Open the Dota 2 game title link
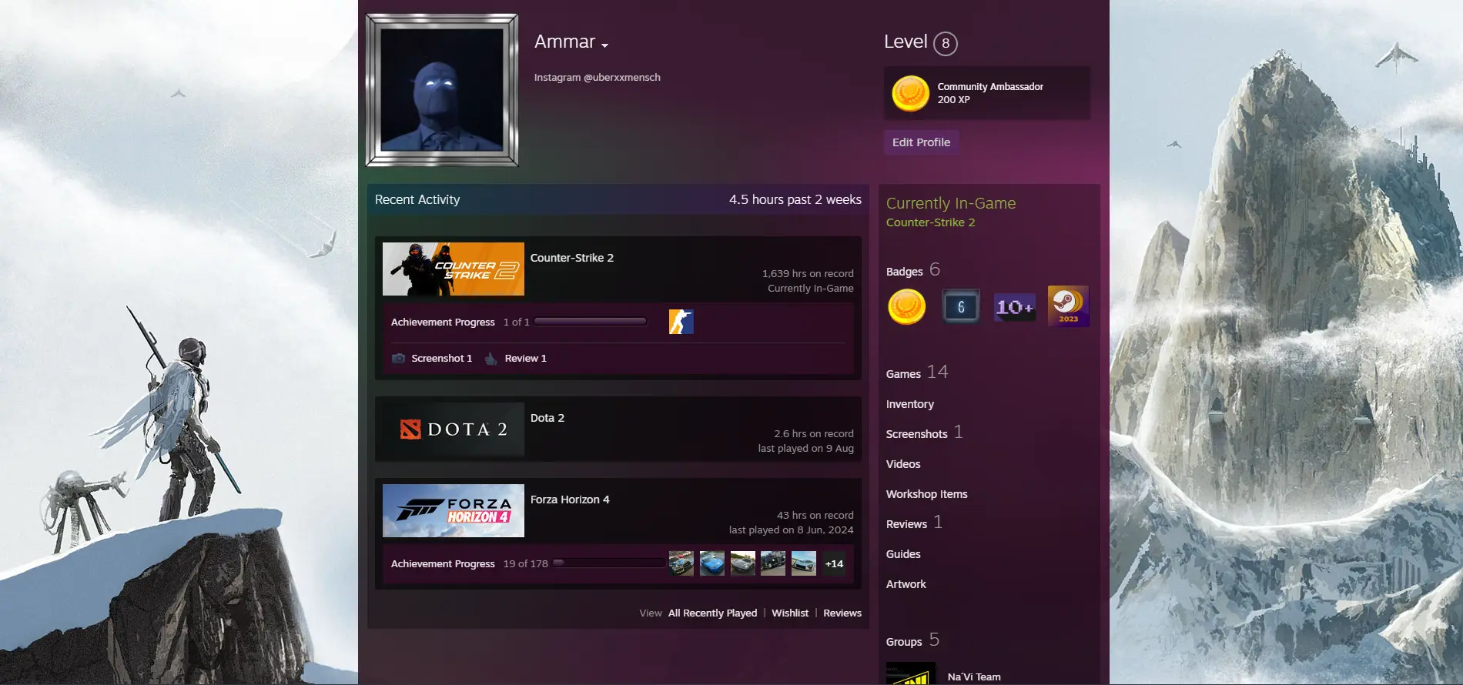This screenshot has height=685, width=1463. [547, 418]
